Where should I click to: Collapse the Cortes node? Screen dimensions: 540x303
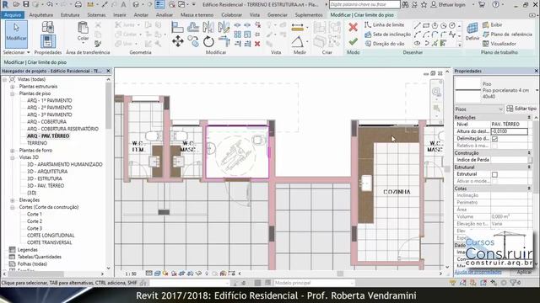click(13, 207)
